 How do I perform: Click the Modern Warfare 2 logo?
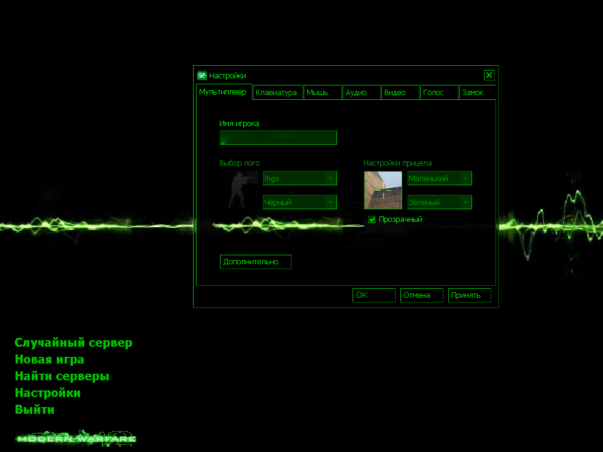[76, 438]
